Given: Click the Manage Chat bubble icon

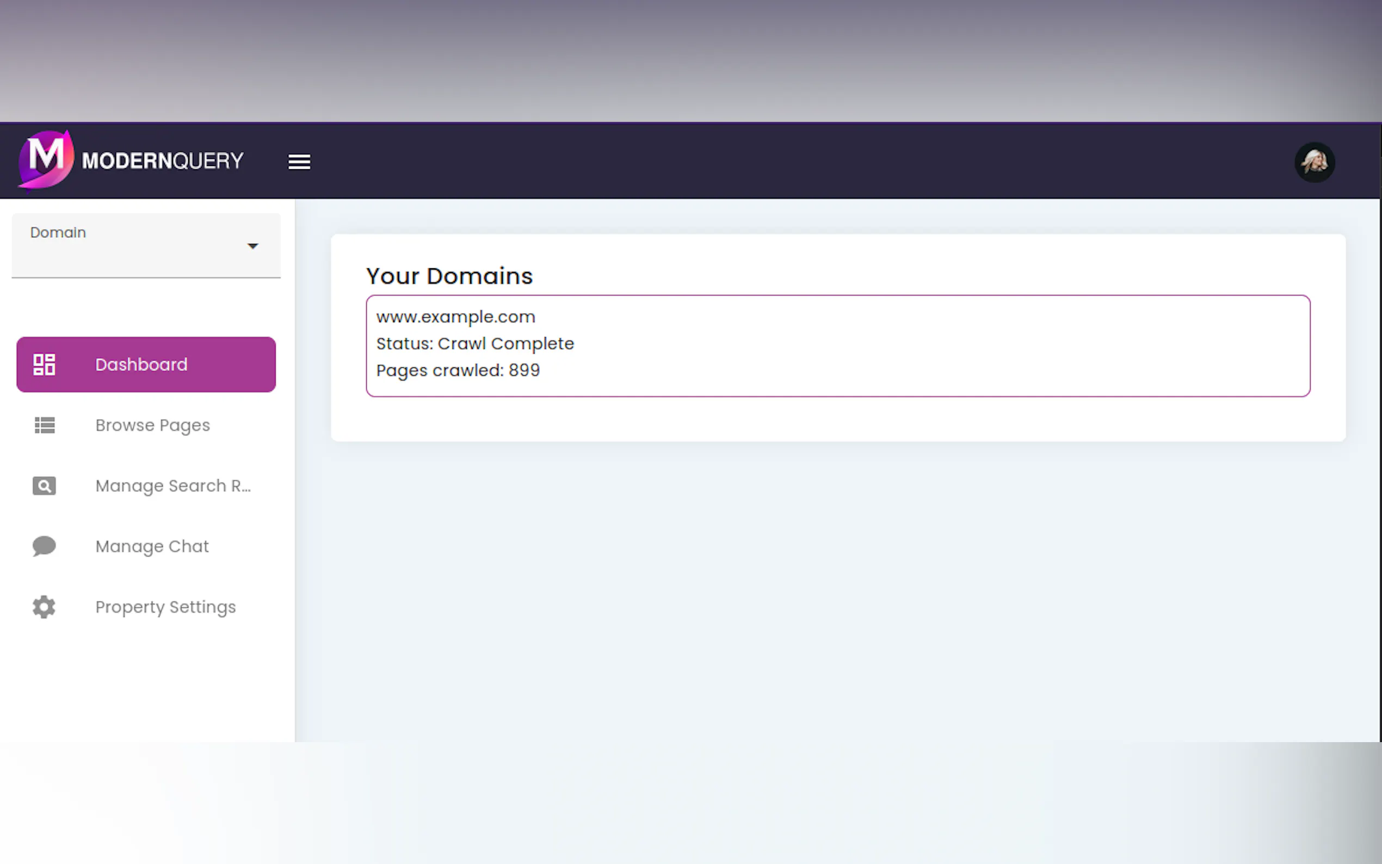Looking at the screenshot, I should (44, 546).
